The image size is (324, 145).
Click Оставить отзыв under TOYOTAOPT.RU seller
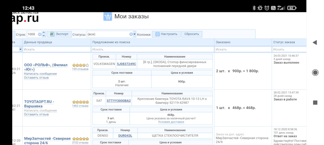pyautogui.click(x=36, y=114)
